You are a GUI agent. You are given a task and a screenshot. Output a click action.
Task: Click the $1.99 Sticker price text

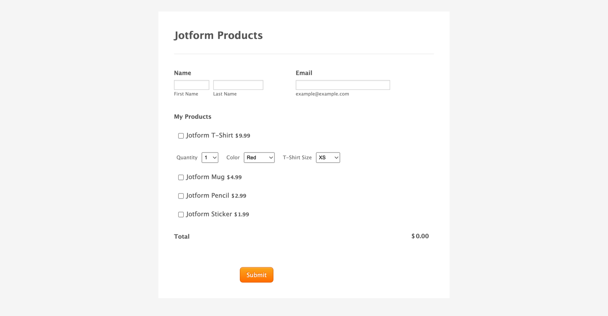242,215
